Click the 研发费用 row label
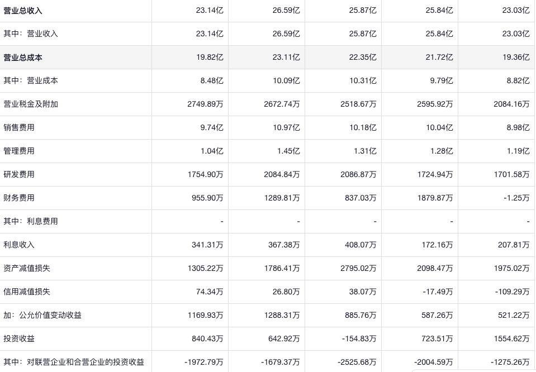This screenshot has width=536, height=372. (19, 175)
